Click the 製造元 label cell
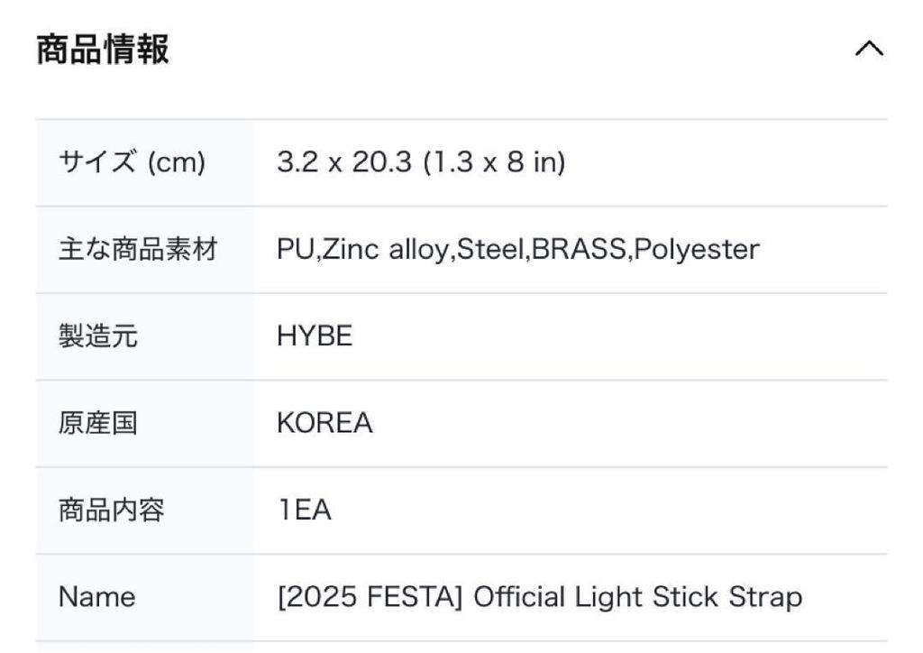This screenshot has width=923, height=653. pyautogui.click(x=98, y=336)
